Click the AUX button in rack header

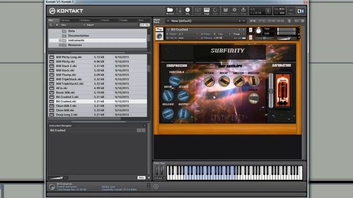297,21
